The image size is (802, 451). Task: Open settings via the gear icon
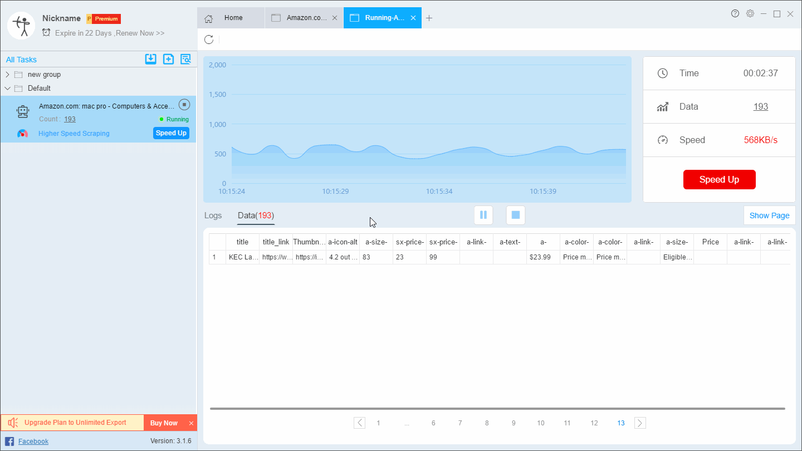pyautogui.click(x=750, y=13)
